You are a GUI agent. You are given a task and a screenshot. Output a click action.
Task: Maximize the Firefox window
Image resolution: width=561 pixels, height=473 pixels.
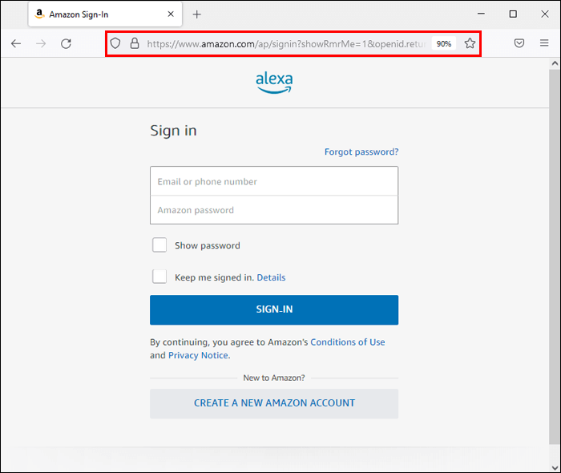[513, 14]
